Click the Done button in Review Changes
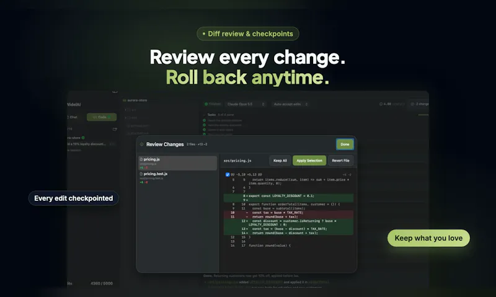 click(345, 144)
